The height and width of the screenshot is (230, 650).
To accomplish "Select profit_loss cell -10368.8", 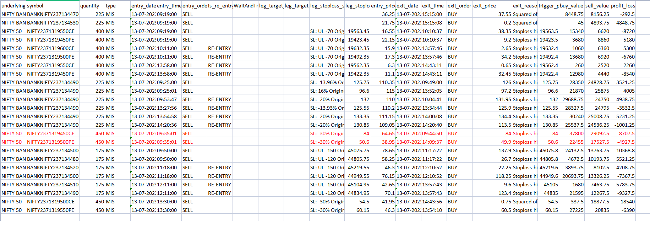I will click(623, 150).
